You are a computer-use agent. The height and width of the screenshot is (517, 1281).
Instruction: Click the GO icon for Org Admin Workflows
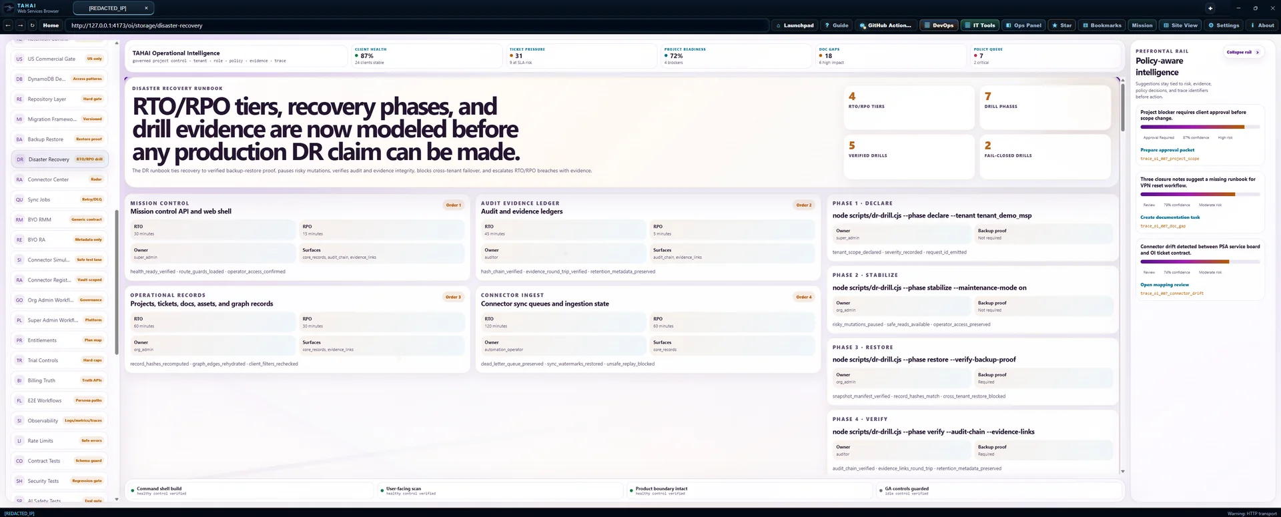[19, 300]
